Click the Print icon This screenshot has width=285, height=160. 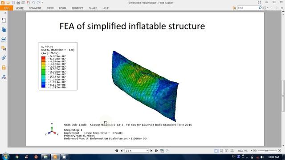click(x=18, y=3)
